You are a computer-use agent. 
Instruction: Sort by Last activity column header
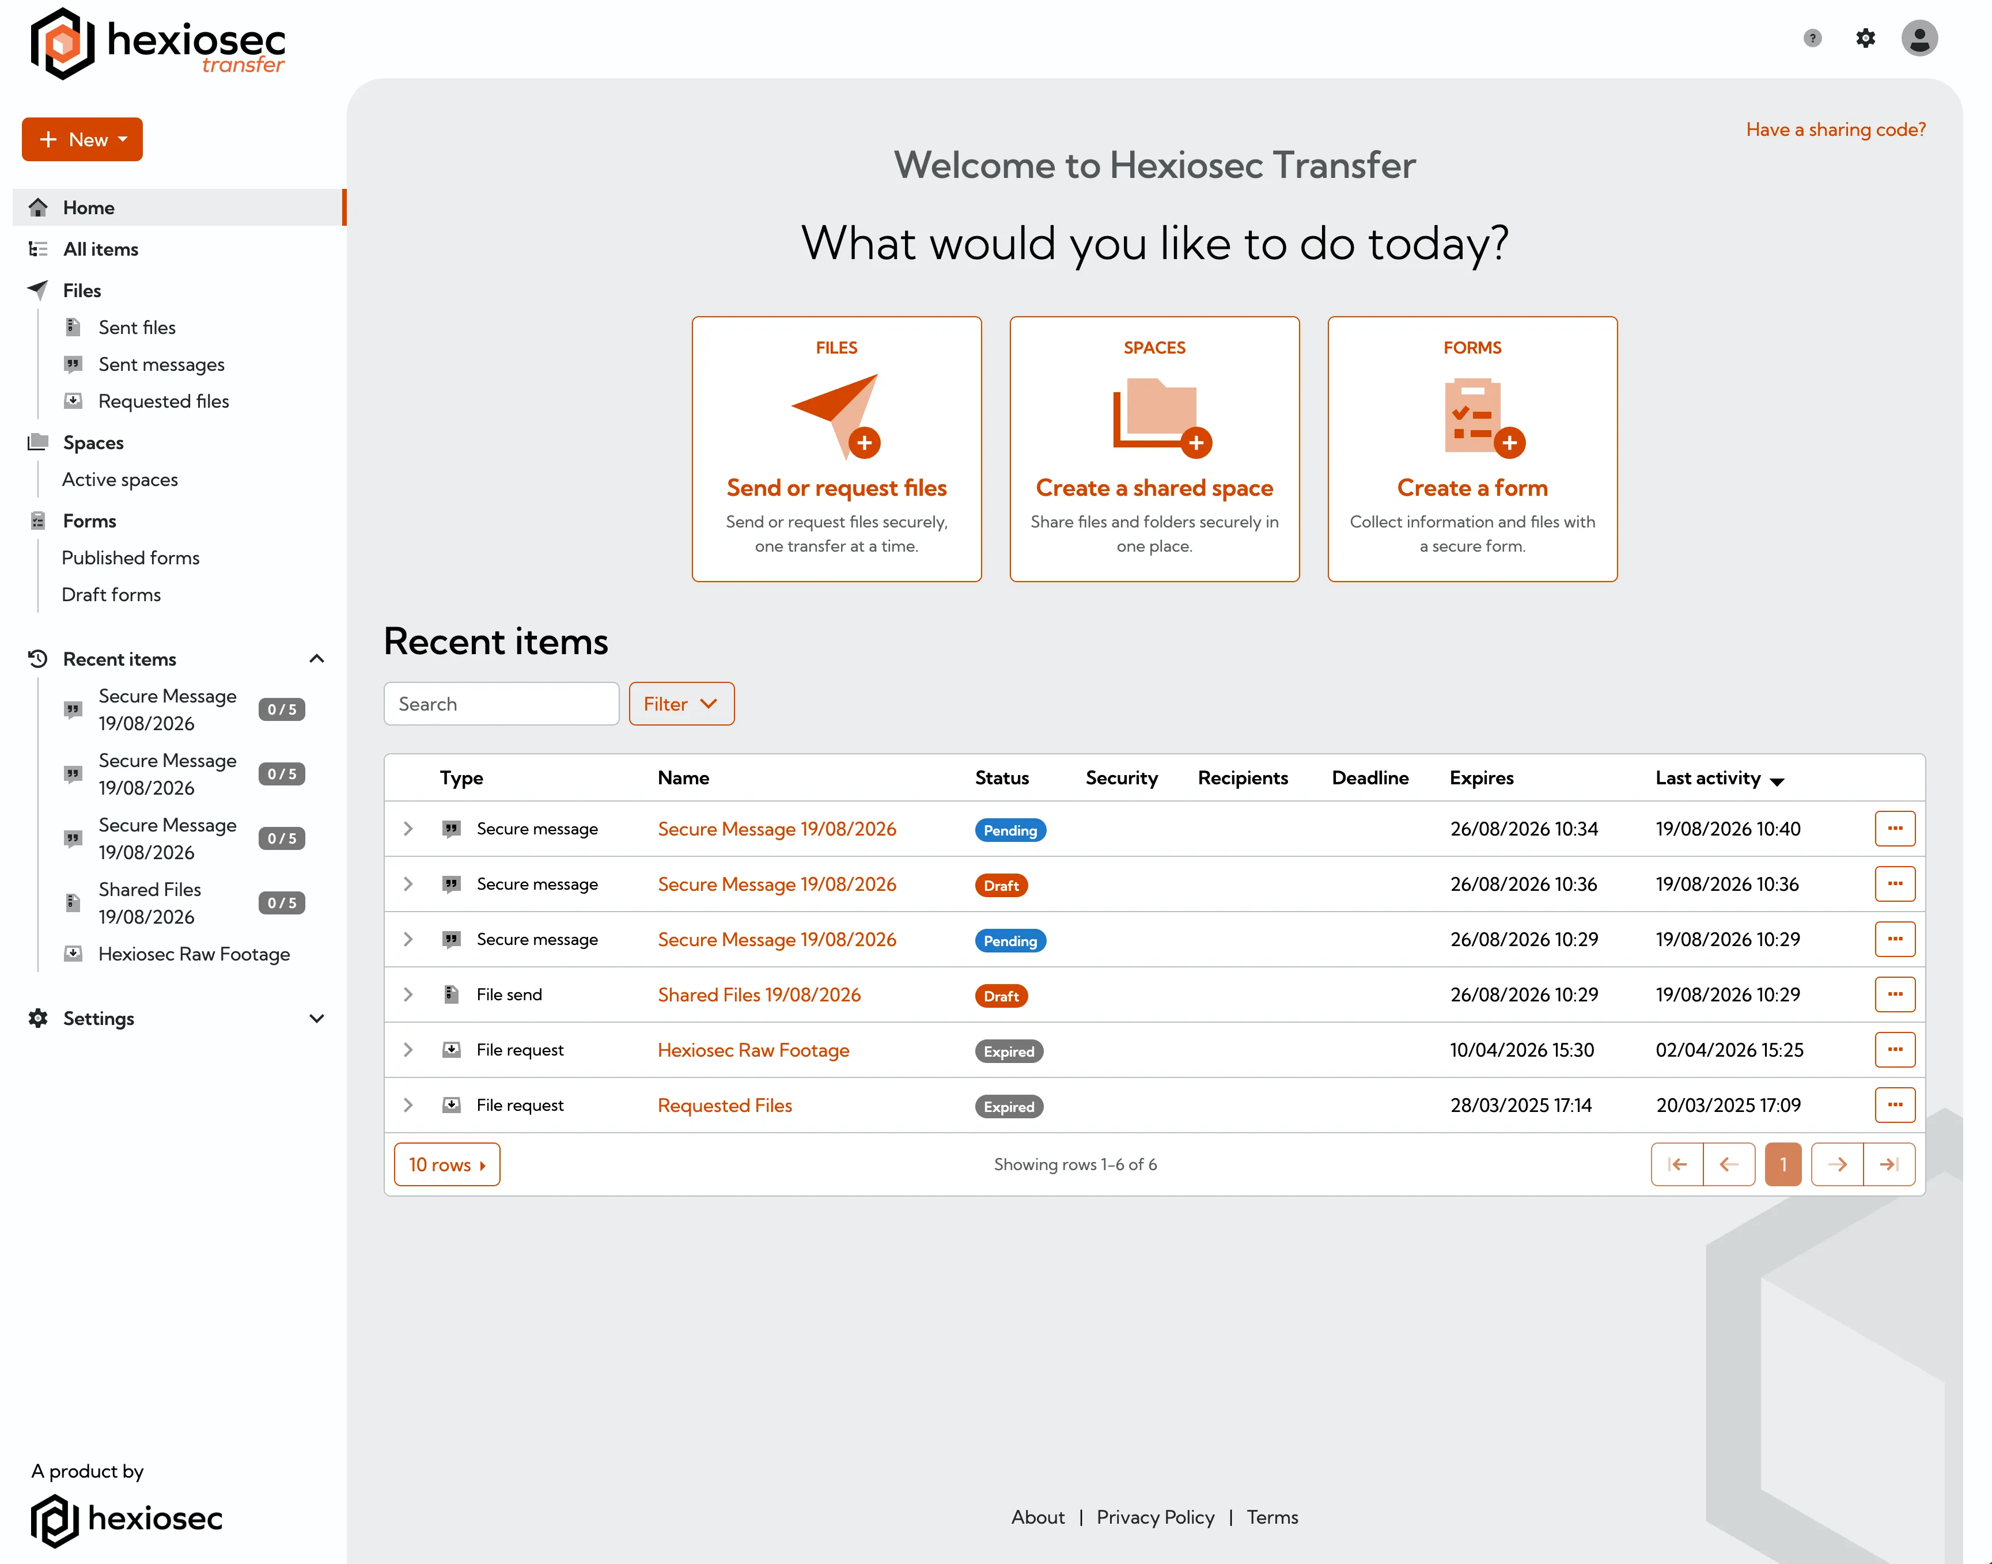click(1719, 779)
